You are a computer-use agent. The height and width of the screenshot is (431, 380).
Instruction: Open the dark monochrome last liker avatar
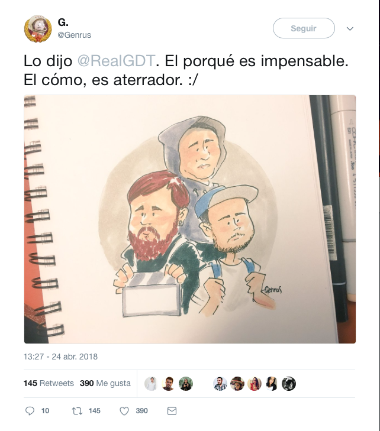tap(289, 384)
